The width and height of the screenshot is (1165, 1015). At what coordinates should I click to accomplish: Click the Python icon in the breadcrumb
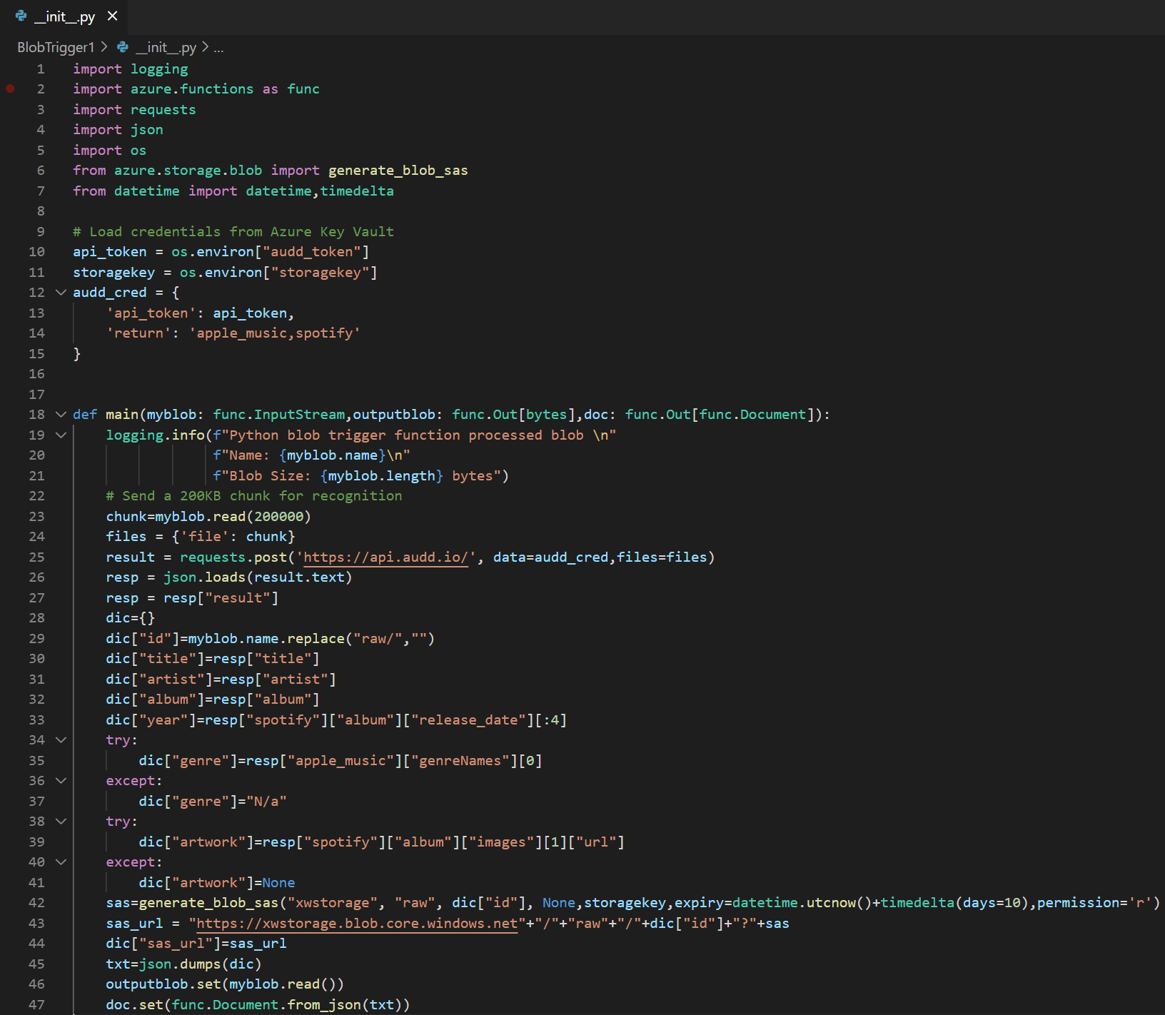click(x=123, y=47)
